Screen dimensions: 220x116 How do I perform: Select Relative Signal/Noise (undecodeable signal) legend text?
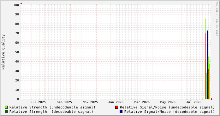[x=167, y=107]
